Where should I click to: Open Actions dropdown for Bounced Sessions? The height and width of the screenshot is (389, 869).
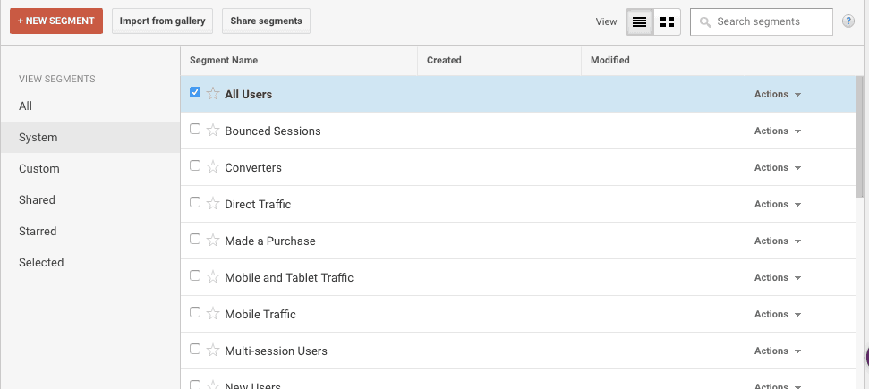[x=777, y=131]
